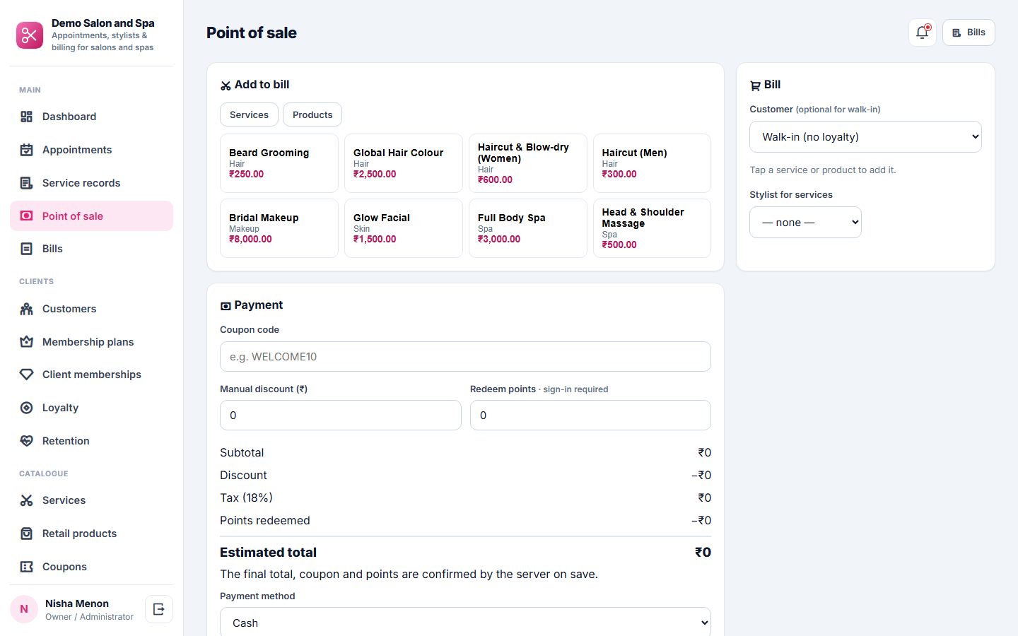Click the Retention heart pulse icon
Screen dimensions: 1018x636
[x=27, y=441]
